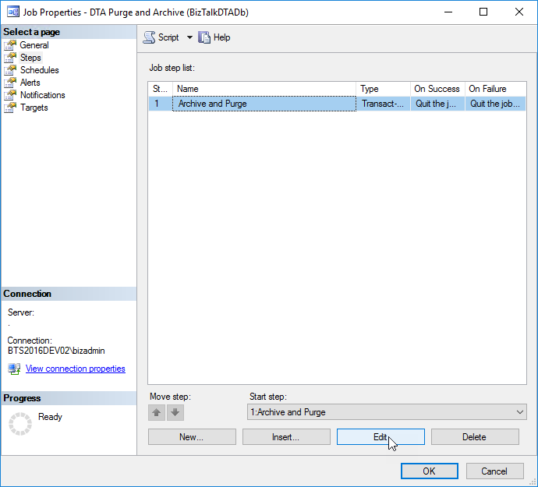
Task: Click the Help book icon
Action: [x=204, y=37]
